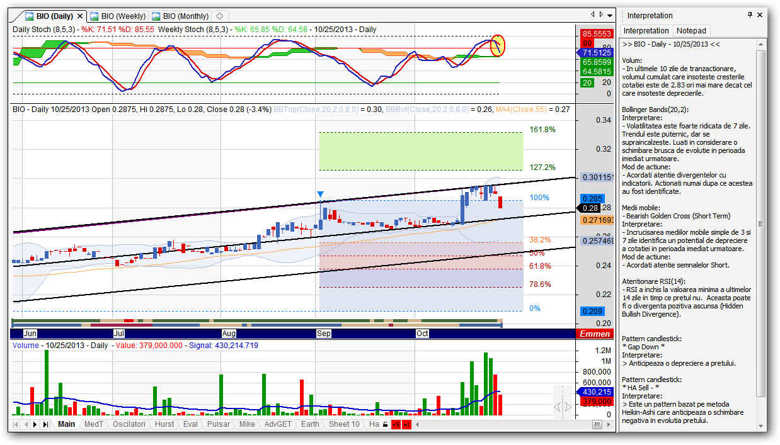The image size is (780, 445).
Task: Switch to the BIO (Monthly) chart tab
Action: 180,16
